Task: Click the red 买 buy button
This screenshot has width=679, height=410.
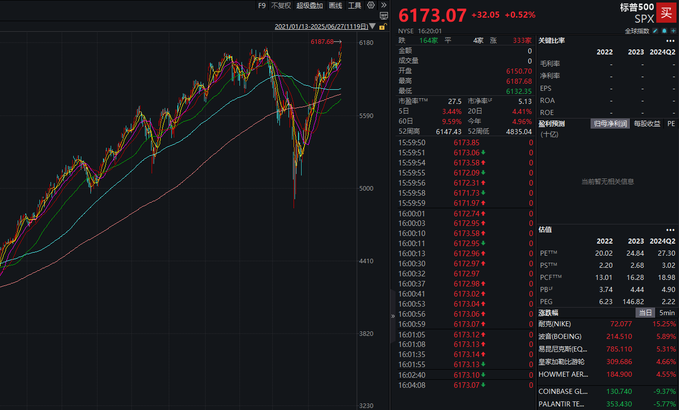Action: [666, 13]
